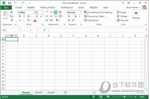150x99 pixels.
Task: Open Sheet2 worksheet tab
Action: point(38,92)
